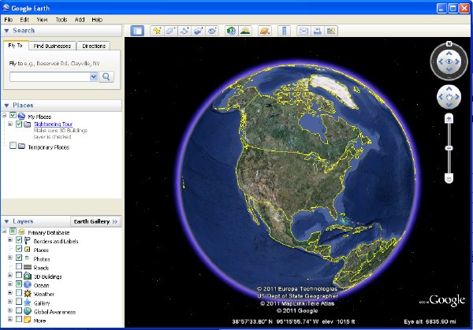The image size is (473, 330).
Task: Expand the Ocean layer node
Action: [x=10, y=284]
